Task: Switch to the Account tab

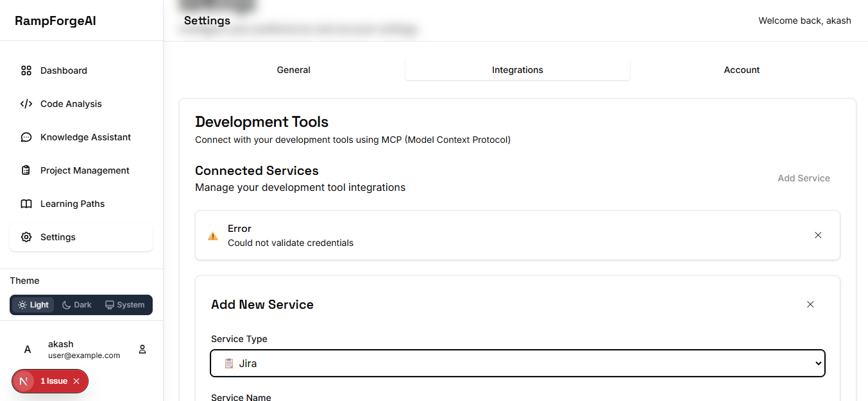Action: click(x=742, y=70)
